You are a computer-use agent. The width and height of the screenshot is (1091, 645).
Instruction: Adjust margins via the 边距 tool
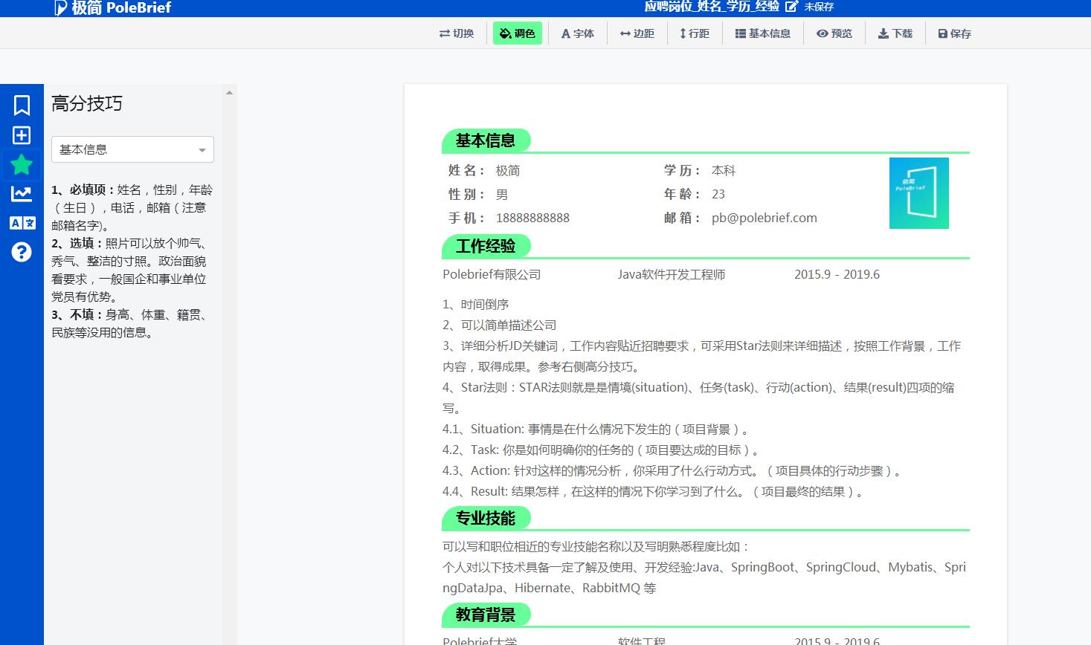click(637, 33)
